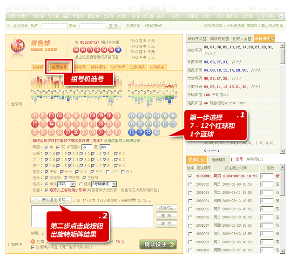This screenshot has height=257, width=290.
Task: Select the 单式 result radio button
Action: (47, 184)
